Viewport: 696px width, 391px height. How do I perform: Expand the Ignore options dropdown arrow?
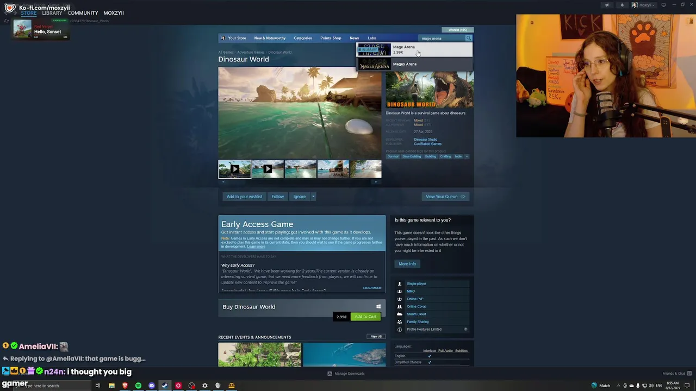point(313,197)
